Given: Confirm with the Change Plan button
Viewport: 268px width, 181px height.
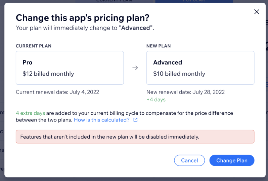Looking at the screenshot, I should pyautogui.click(x=232, y=160).
